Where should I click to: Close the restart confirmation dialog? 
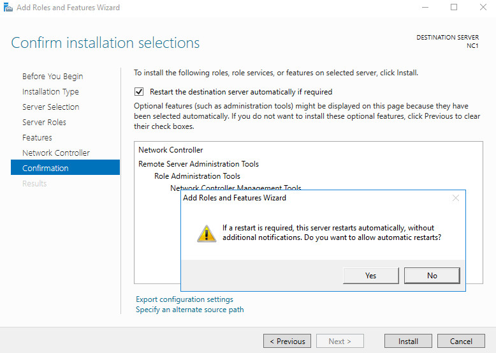[455, 198]
